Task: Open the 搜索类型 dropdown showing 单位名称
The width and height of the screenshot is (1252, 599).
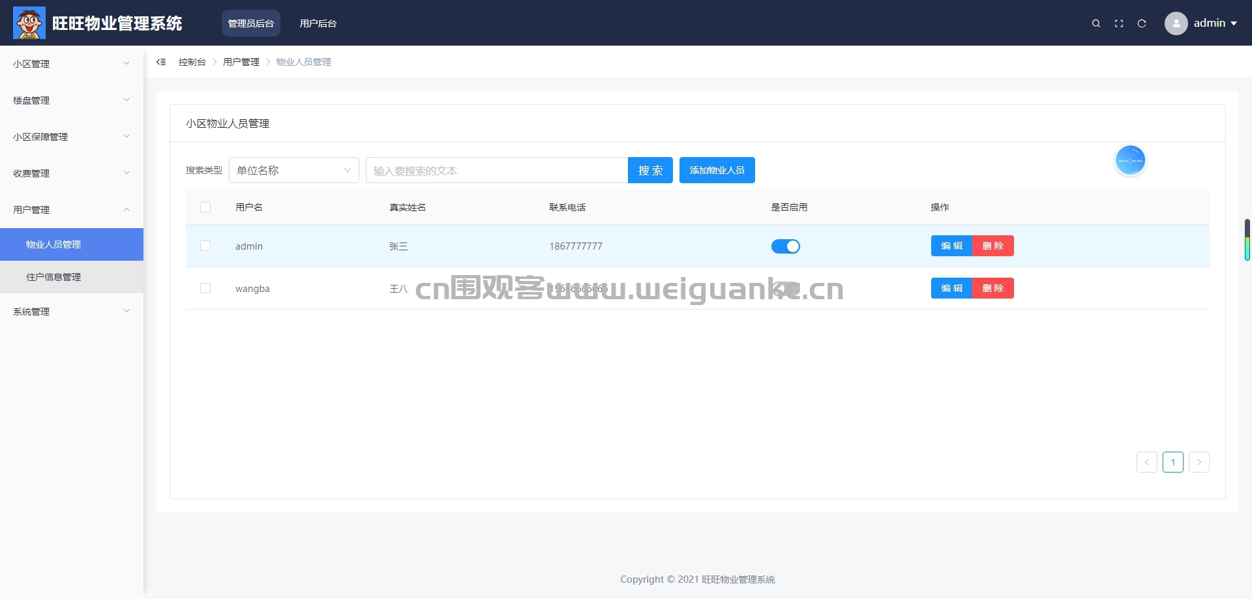Action: pos(293,170)
